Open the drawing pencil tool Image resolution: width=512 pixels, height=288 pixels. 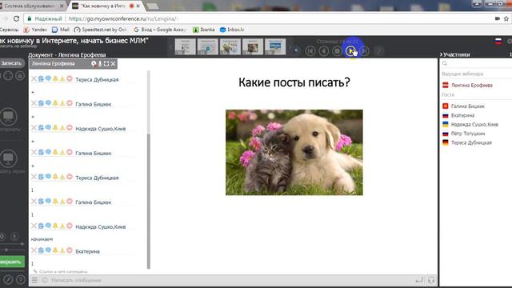pos(379,51)
